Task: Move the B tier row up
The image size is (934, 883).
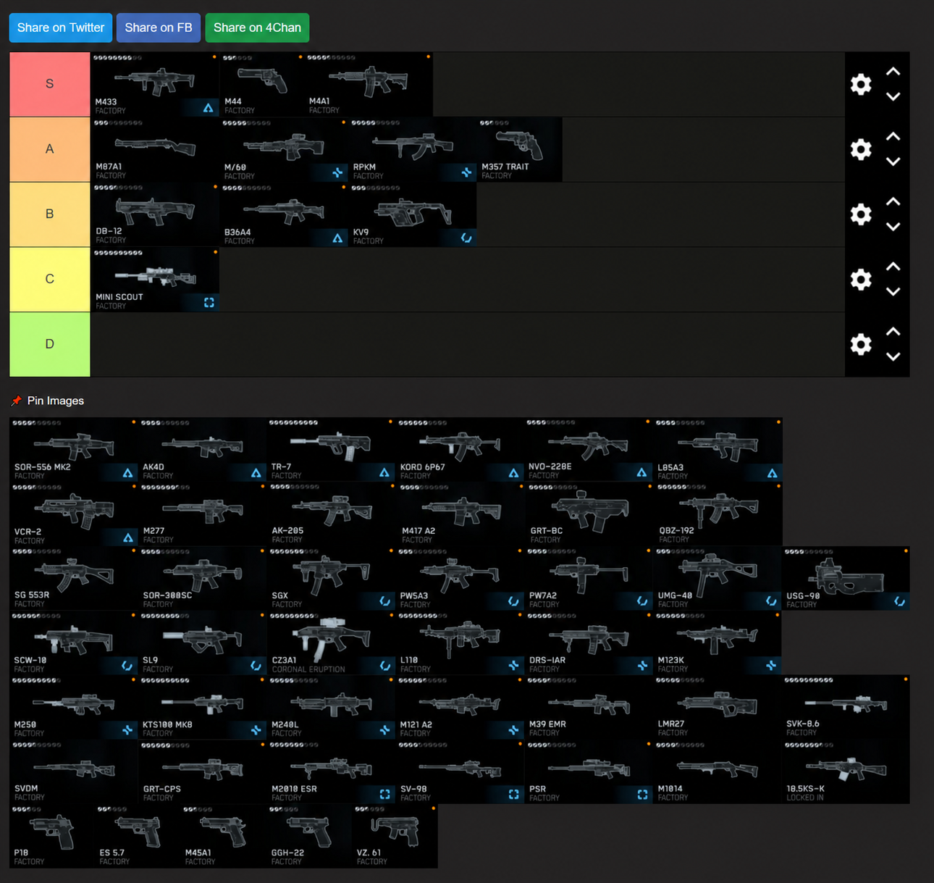Action: (893, 201)
